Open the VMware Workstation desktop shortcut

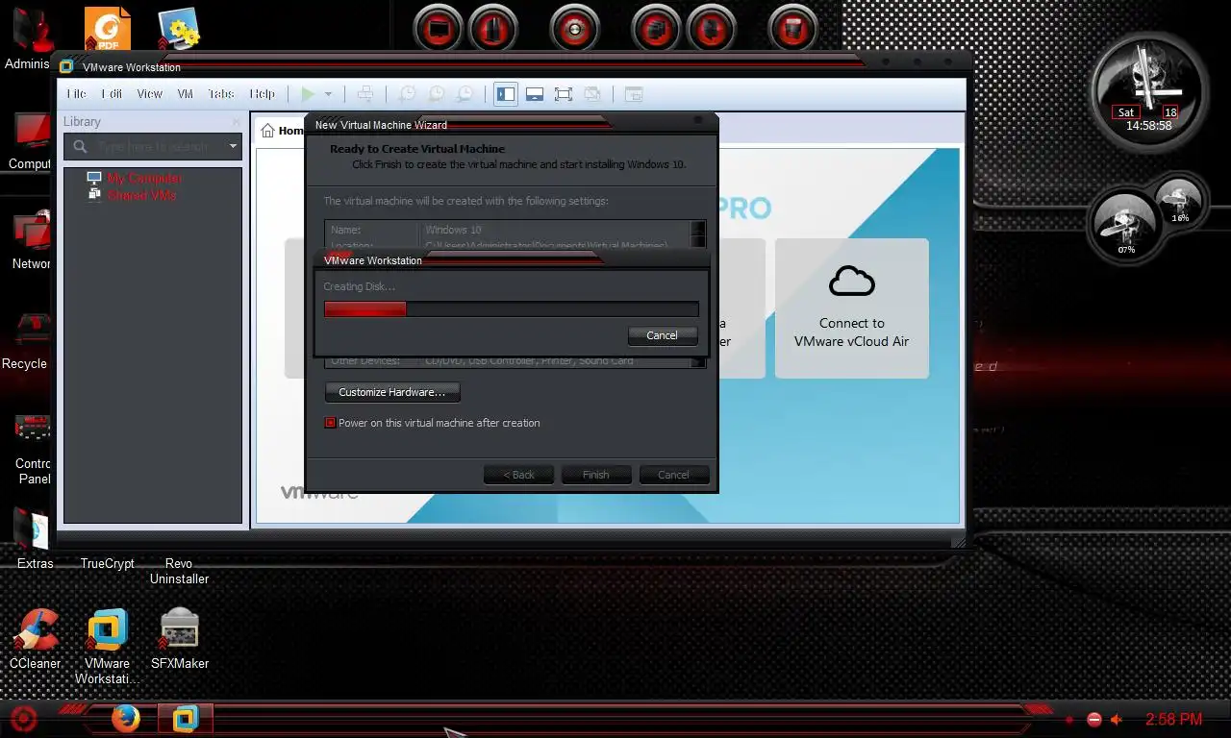coord(107,646)
